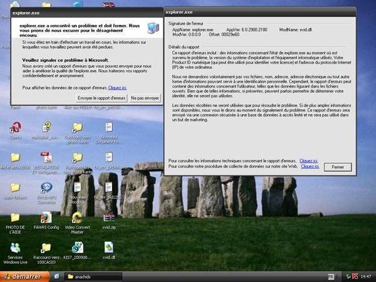Open the data collection procedure Cliquez ici link
The image size is (376, 282).
coord(310,166)
